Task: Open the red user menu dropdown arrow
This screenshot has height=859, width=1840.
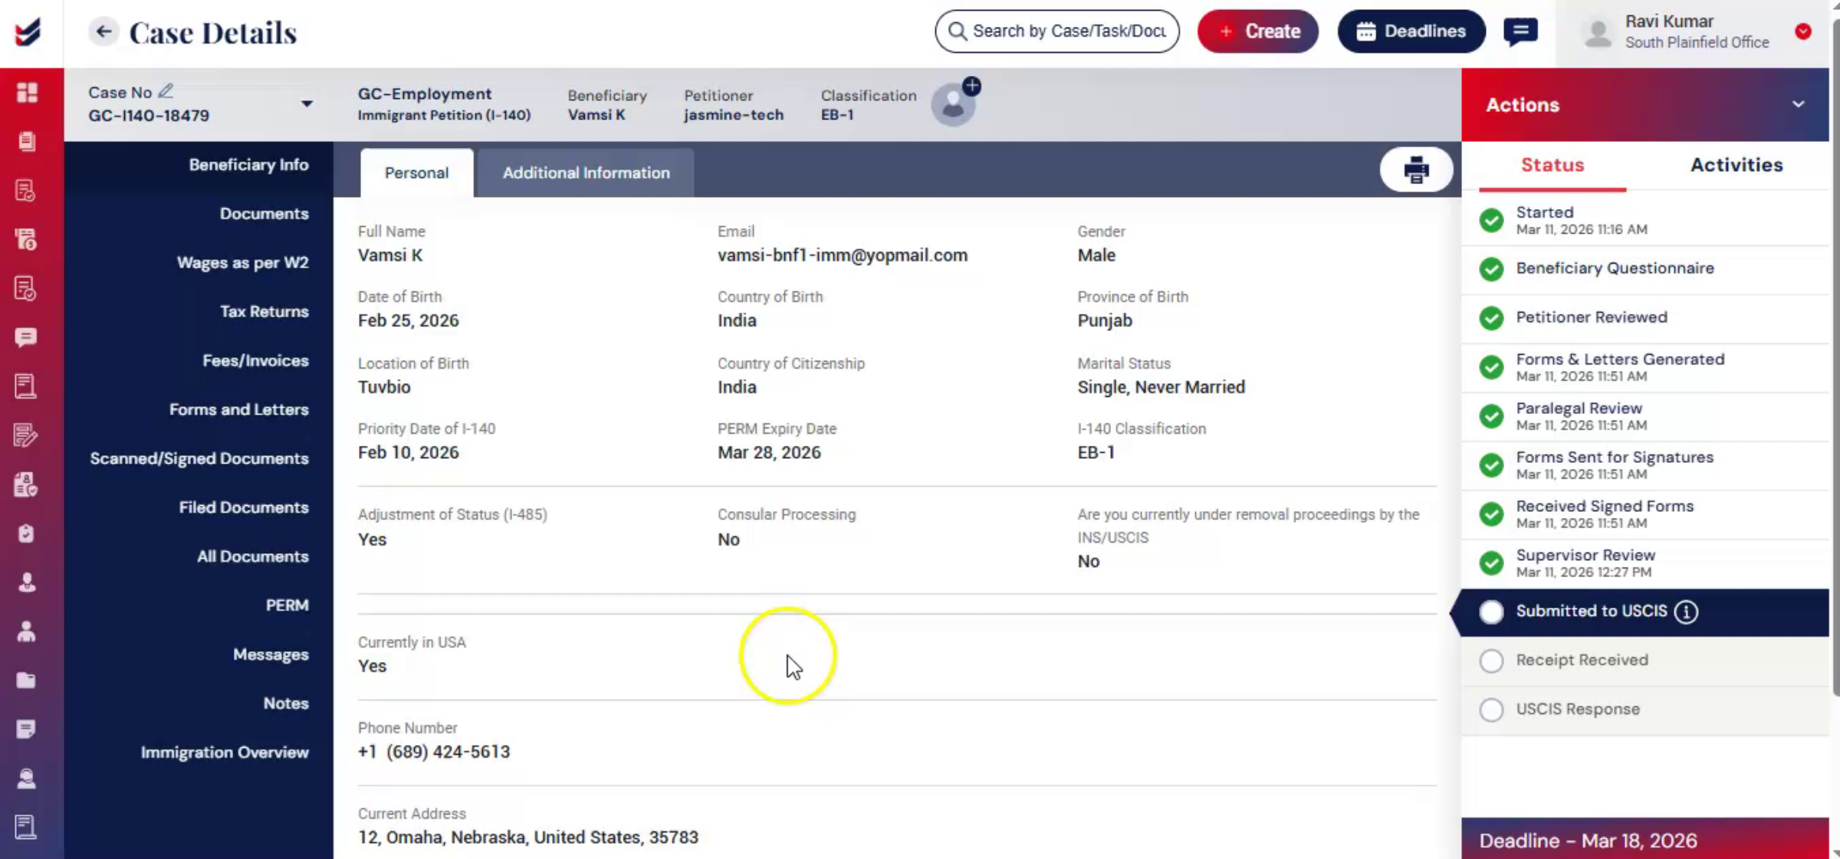Action: (x=1803, y=31)
